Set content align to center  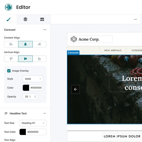[x=25, y=44]
